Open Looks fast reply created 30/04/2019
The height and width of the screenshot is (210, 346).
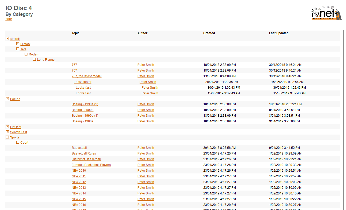click(83, 88)
